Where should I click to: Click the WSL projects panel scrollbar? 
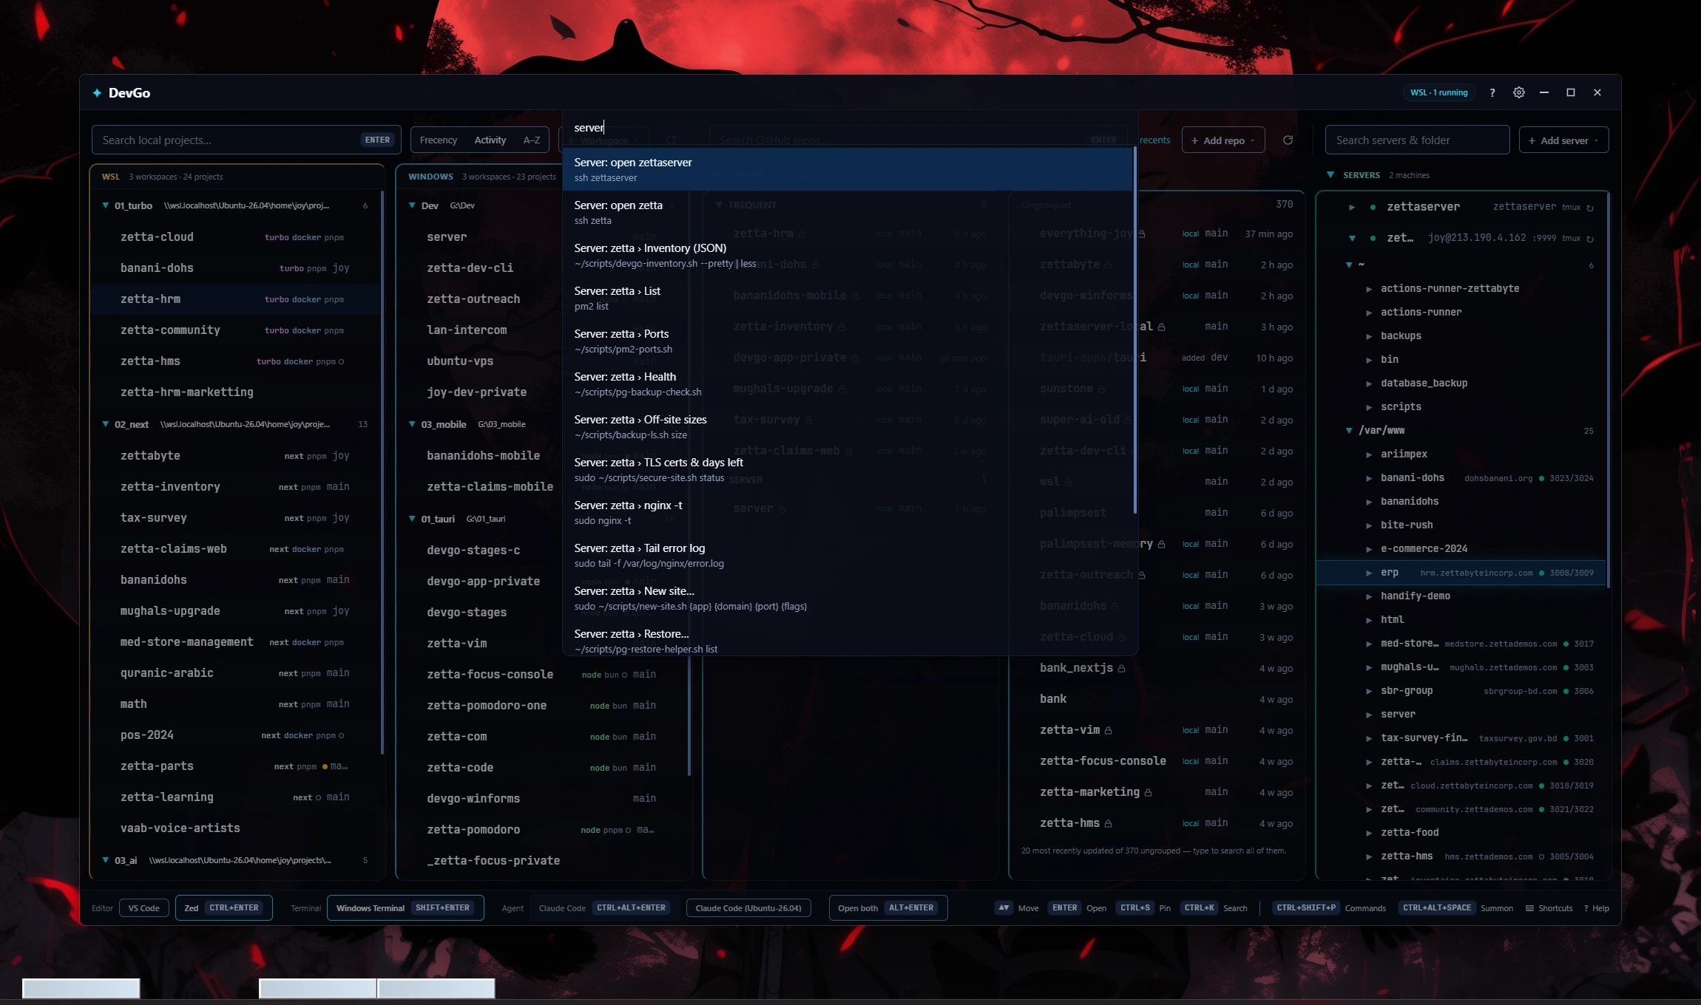pos(382,473)
